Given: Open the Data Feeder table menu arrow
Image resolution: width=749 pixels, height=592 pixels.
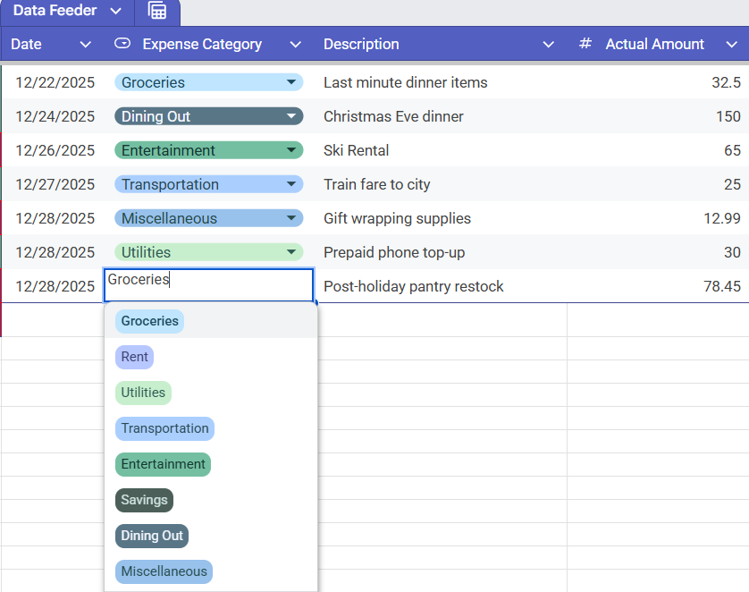Looking at the screenshot, I should pos(115,11).
